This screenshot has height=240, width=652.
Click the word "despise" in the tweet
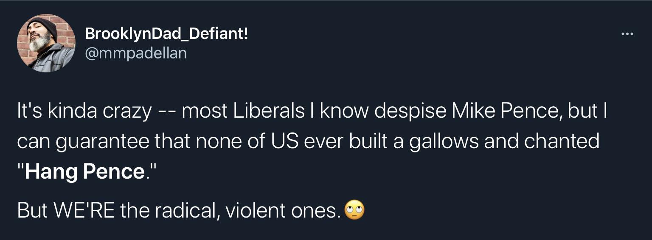pos(410,112)
